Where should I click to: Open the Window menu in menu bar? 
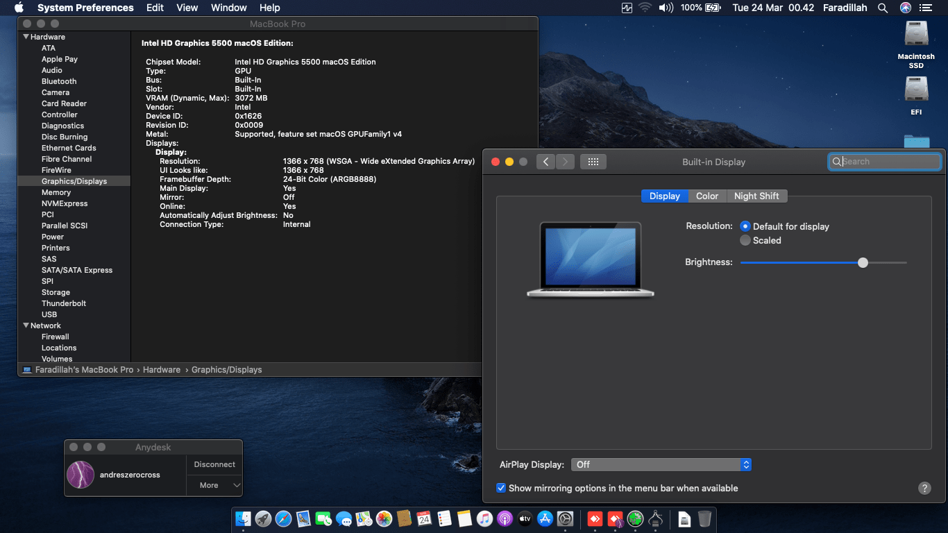pos(228,8)
